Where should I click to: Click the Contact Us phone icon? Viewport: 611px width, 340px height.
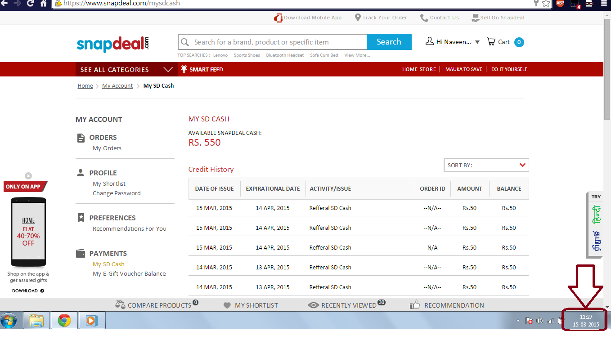tap(424, 18)
